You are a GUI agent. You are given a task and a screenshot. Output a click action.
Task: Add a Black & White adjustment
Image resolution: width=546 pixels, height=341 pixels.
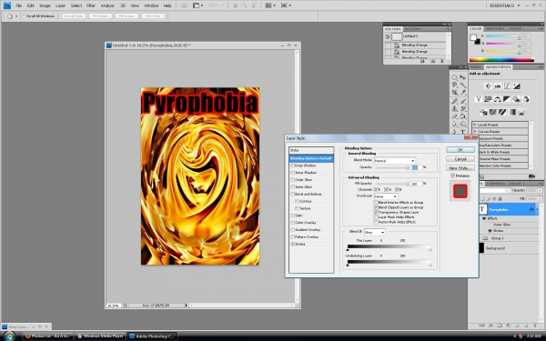(x=507, y=99)
